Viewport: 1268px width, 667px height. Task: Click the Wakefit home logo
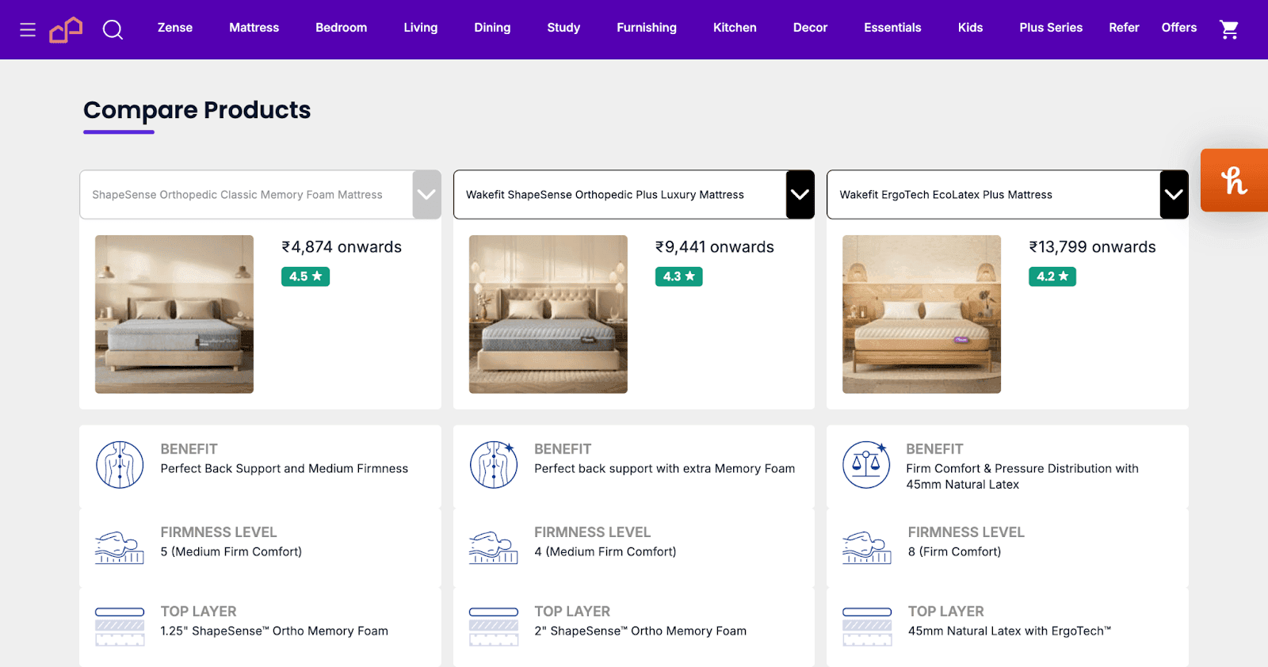(66, 30)
